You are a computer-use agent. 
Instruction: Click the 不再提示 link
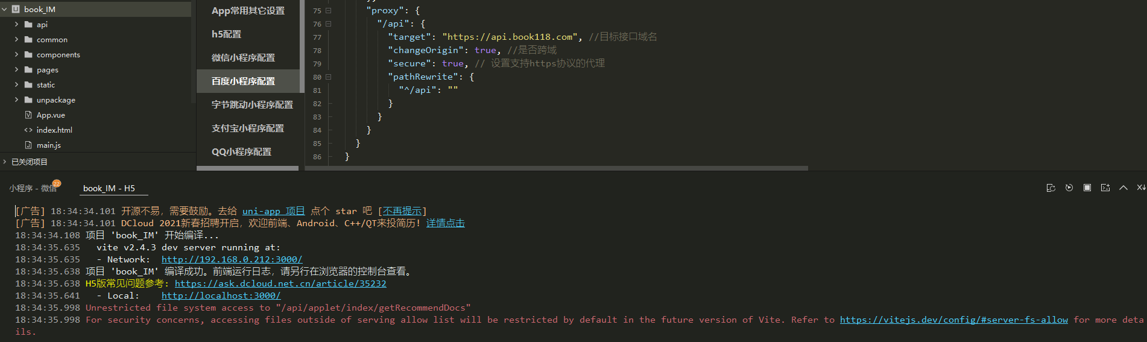tap(402, 211)
